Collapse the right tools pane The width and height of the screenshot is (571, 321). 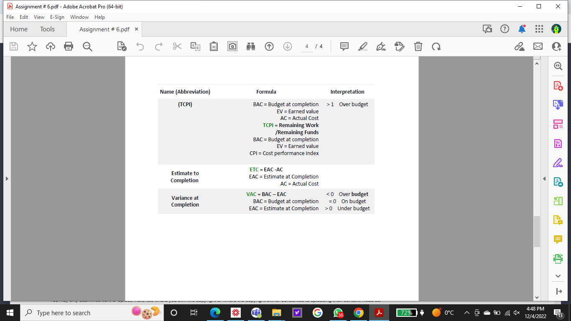(545, 178)
